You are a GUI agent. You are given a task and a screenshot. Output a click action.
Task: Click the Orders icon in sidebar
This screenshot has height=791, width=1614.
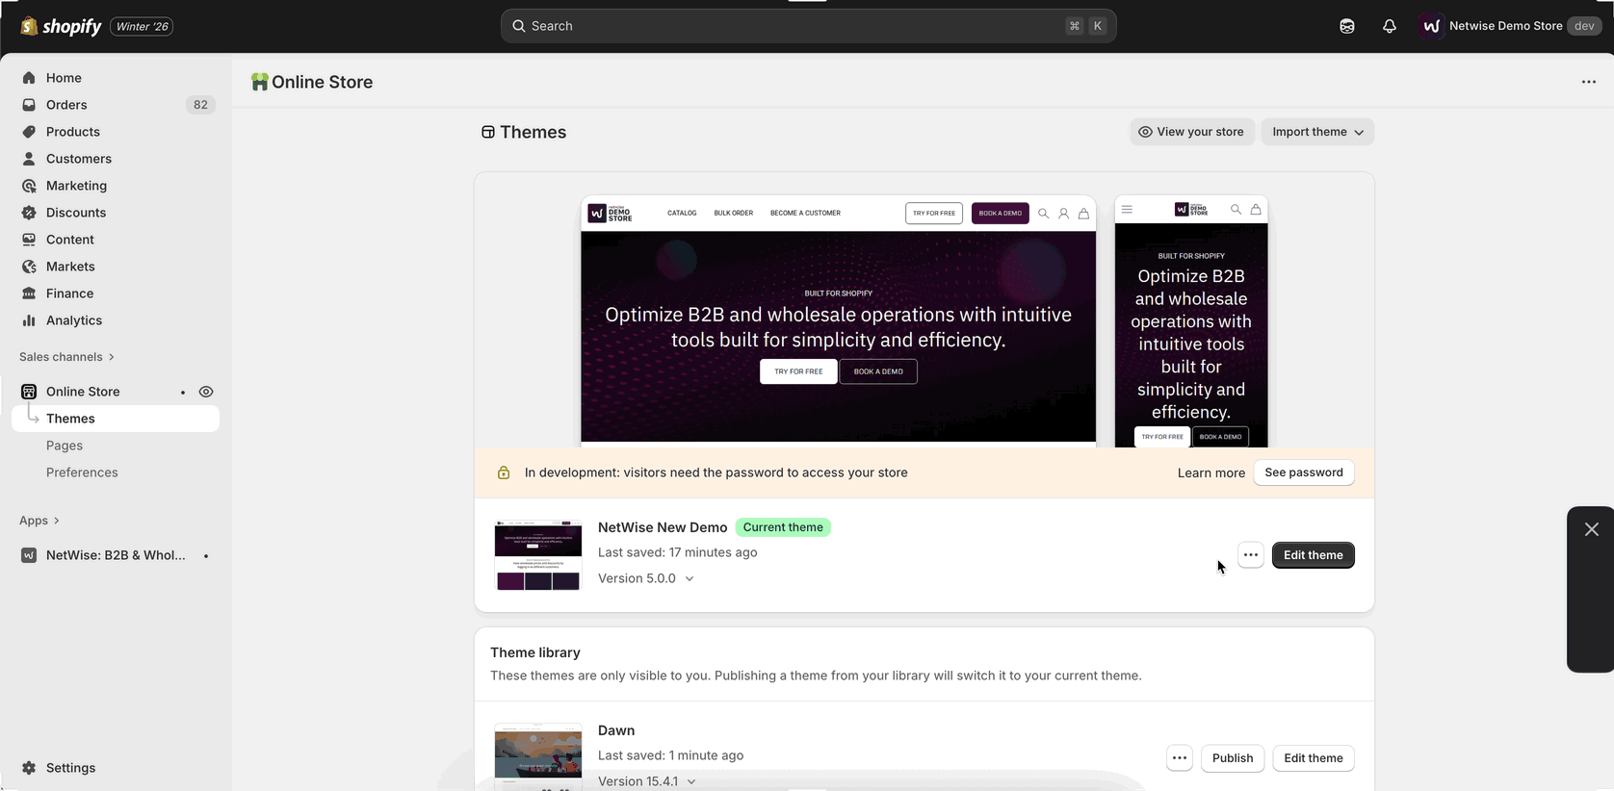(x=29, y=105)
